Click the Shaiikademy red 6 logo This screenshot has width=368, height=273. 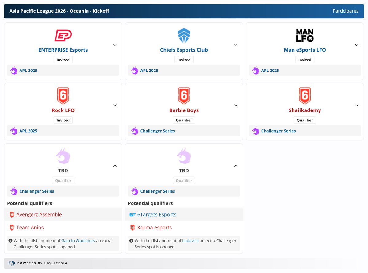(305, 96)
